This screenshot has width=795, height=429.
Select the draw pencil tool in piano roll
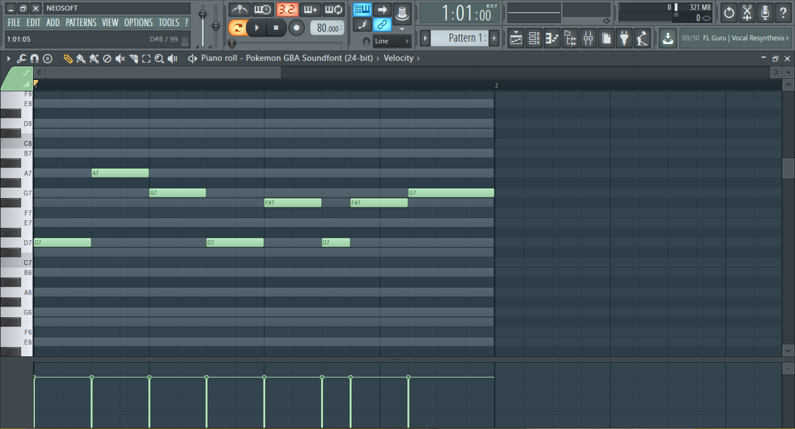68,58
